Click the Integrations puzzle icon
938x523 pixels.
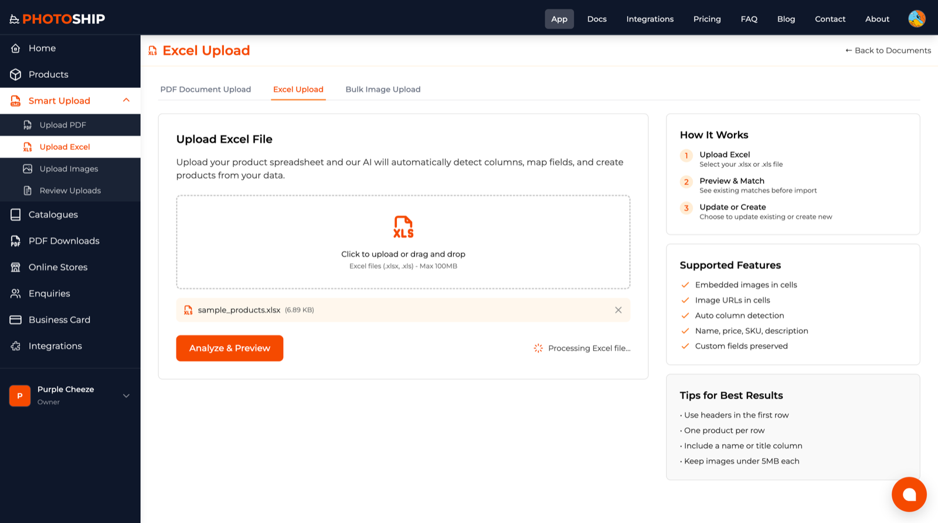tap(16, 346)
